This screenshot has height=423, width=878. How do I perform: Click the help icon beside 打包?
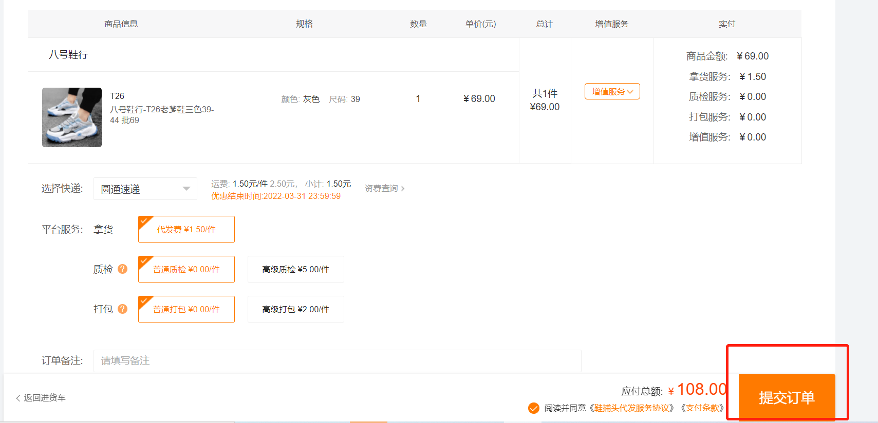click(x=122, y=309)
